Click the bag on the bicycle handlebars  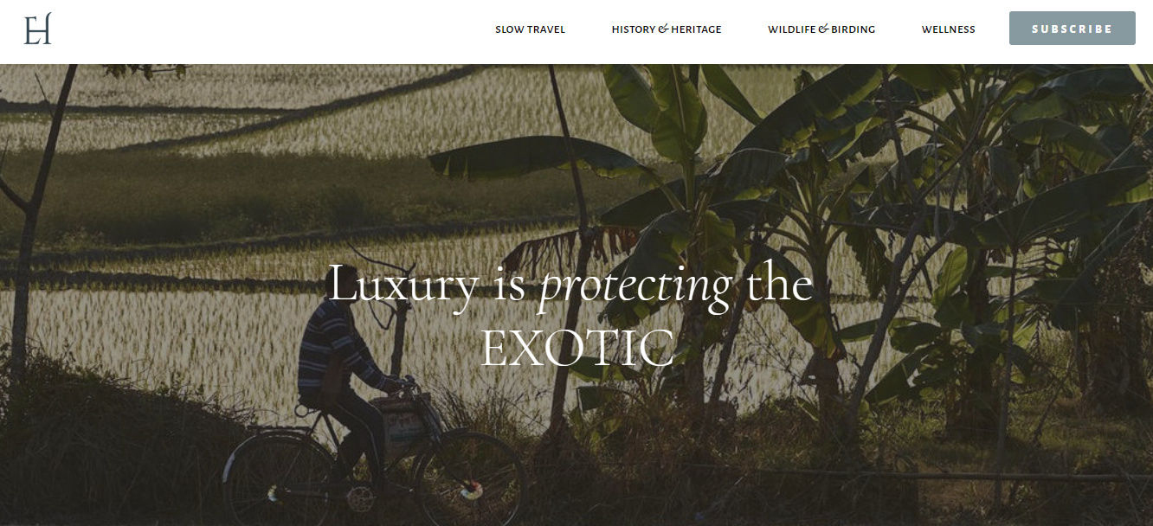(x=404, y=425)
